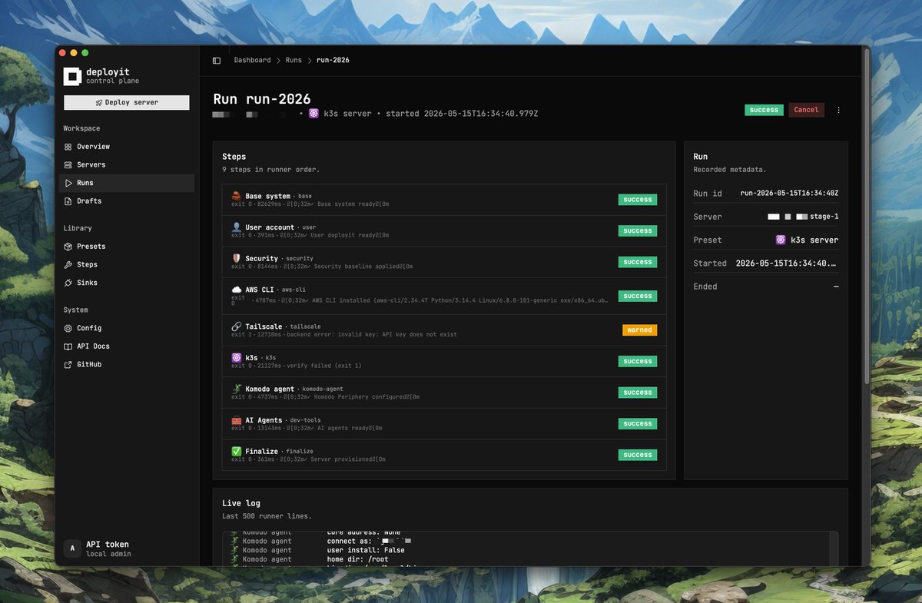Click the Deploy server button
The image size is (922, 603).
click(x=127, y=102)
